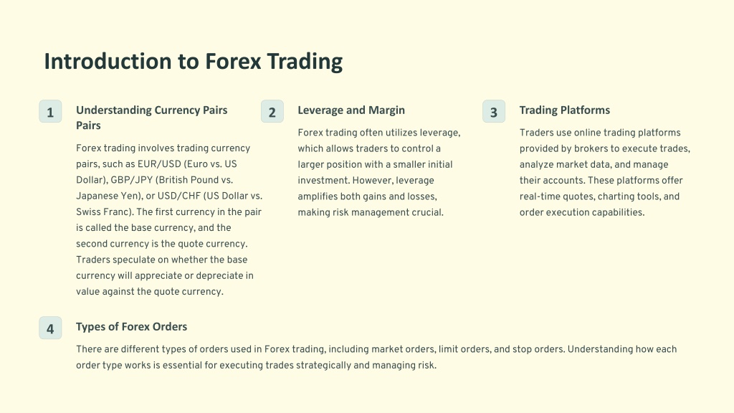Select the Types of Forex Orders heading
Screen dimensions: 734x413
point(132,326)
